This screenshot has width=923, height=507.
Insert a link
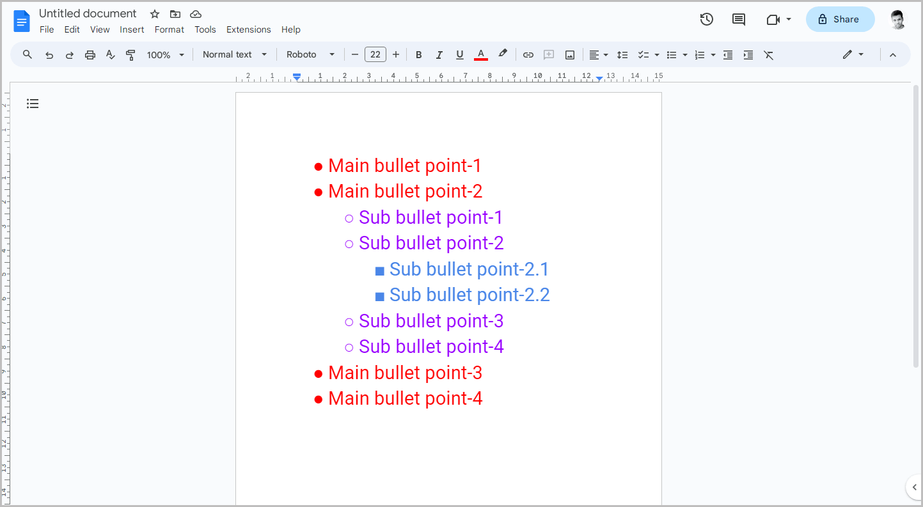pos(528,55)
